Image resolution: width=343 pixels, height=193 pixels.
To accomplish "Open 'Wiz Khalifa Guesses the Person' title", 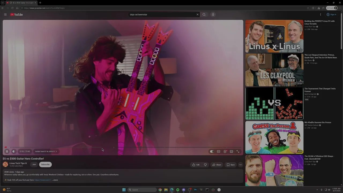I will point(318,123).
